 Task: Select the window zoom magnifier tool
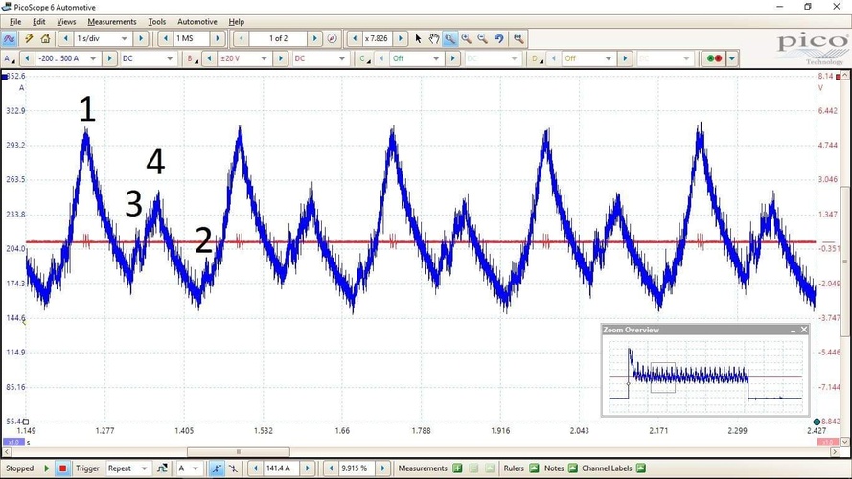point(449,38)
